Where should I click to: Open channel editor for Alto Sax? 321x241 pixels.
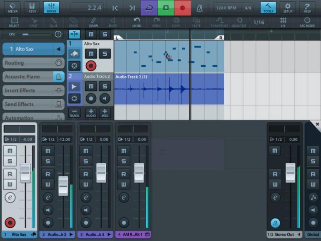[x=10, y=198]
